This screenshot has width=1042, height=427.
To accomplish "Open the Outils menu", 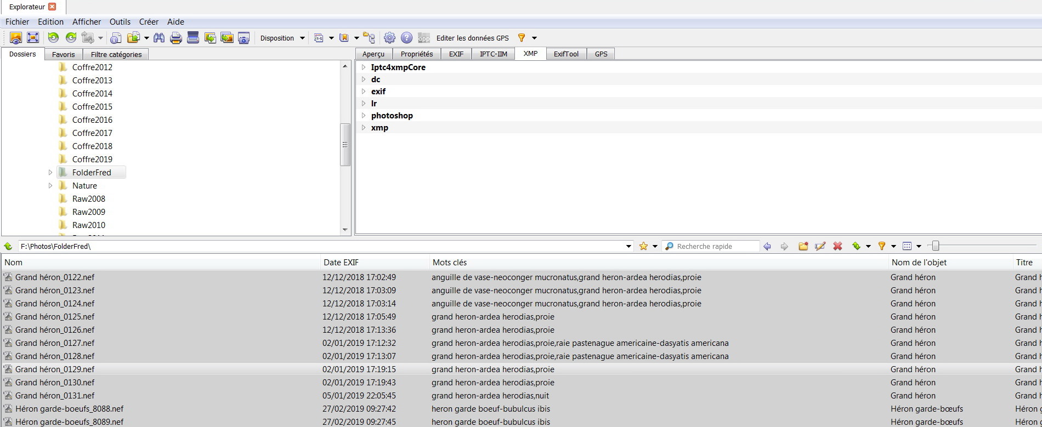I will pyautogui.click(x=120, y=22).
